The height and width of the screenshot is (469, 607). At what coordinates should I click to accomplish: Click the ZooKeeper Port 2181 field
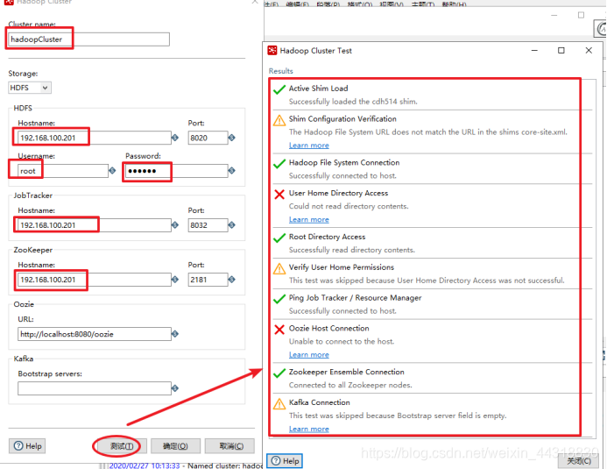click(x=208, y=280)
